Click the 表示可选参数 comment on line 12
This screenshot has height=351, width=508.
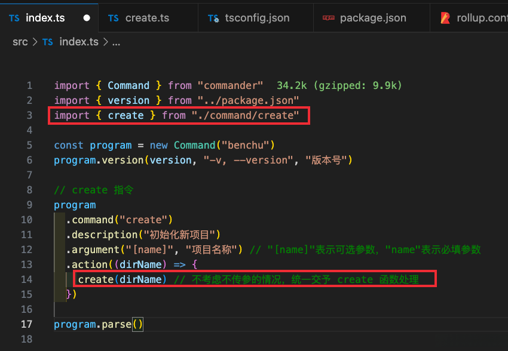point(345,250)
